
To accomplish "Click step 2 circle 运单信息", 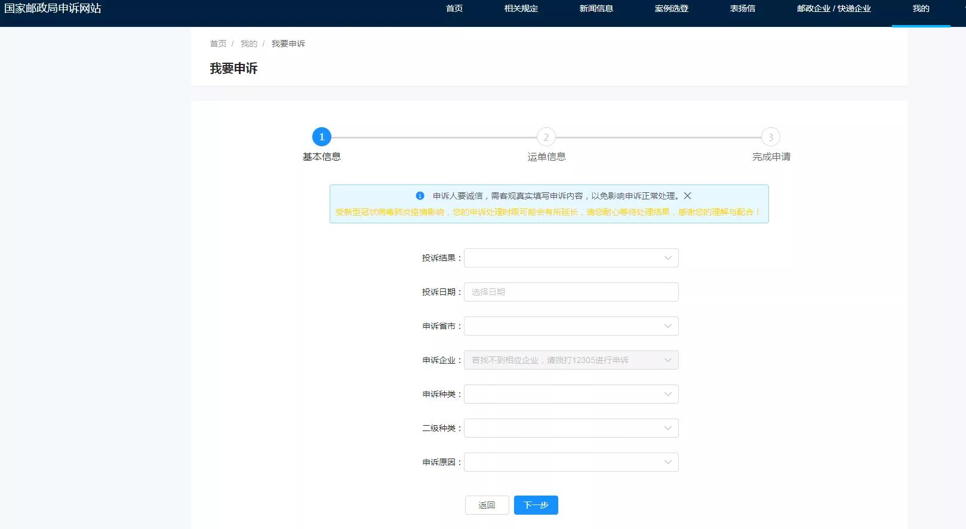I will 546,137.
